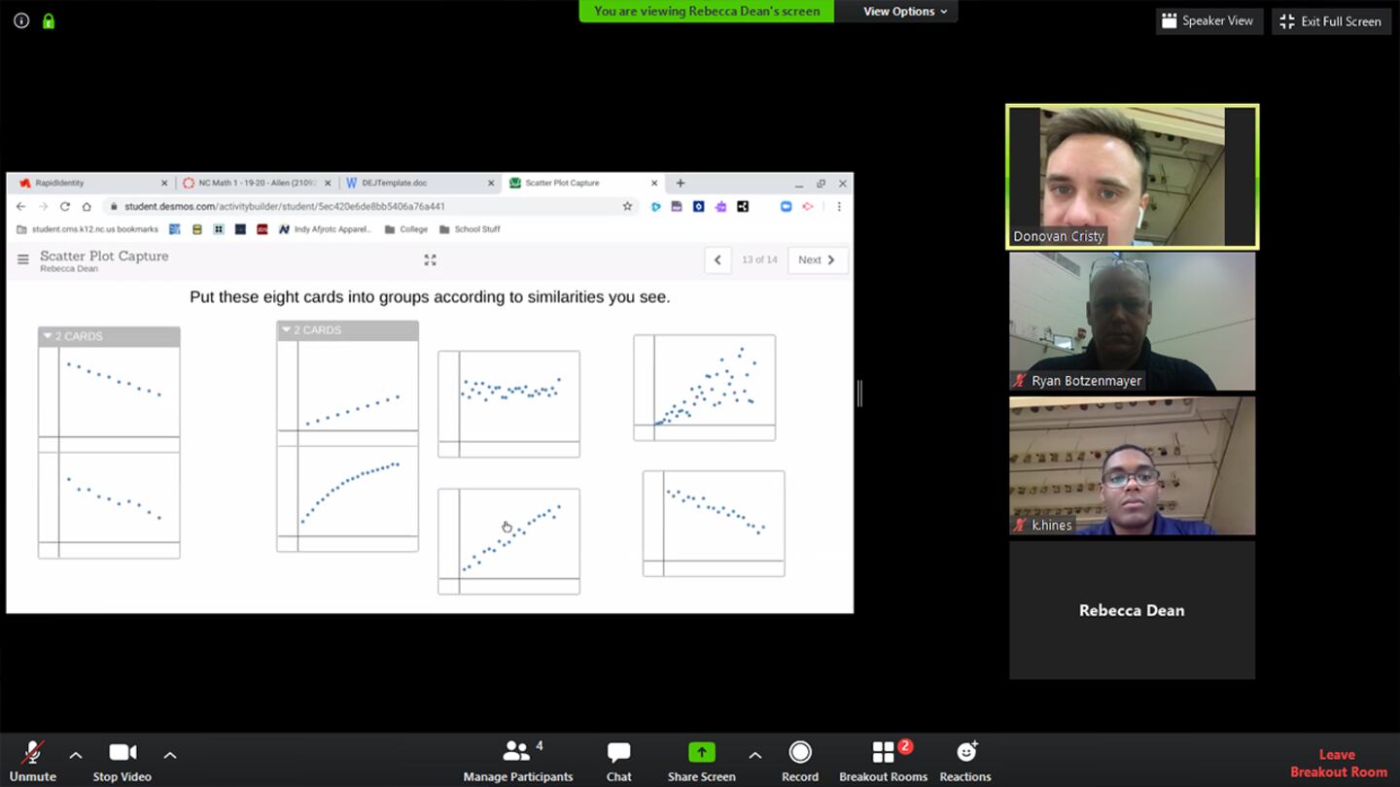Screen dimensions: 1400x787
Task: Click the Share Screen icon
Action: pos(701,753)
